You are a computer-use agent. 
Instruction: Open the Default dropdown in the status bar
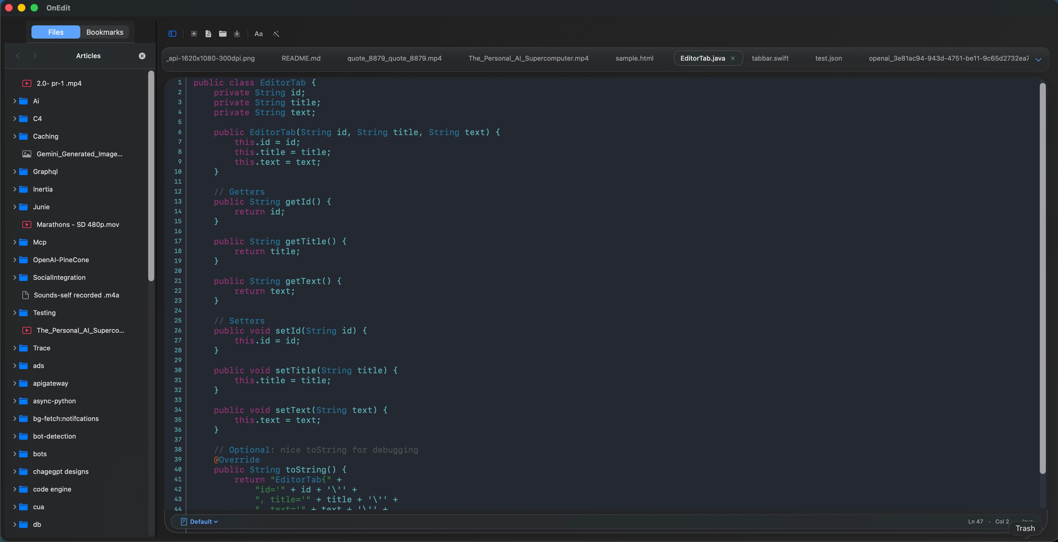(201, 522)
